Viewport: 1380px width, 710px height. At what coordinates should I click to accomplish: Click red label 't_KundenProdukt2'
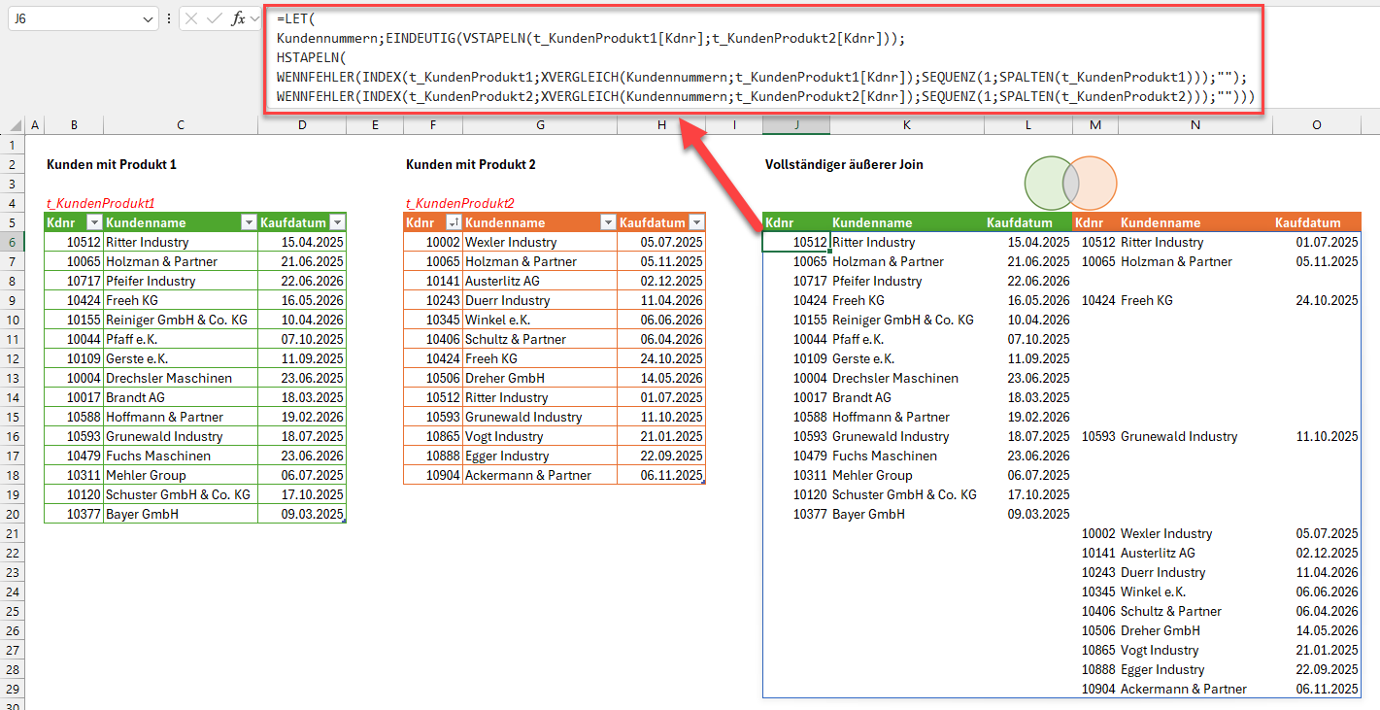(x=460, y=203)
